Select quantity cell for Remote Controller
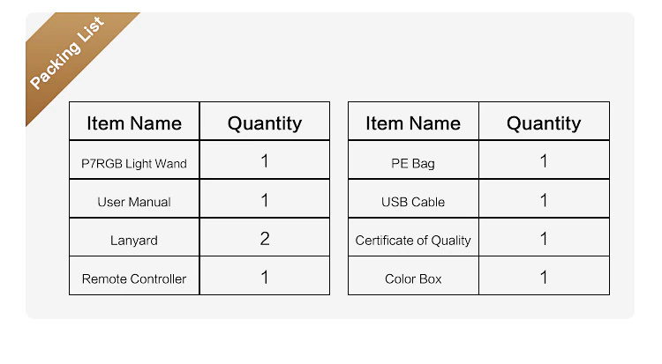The image size is (662, 364). pyautogui.click(x=265, y=276)
